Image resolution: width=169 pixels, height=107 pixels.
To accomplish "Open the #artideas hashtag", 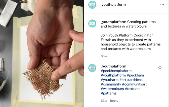I will point(135,80).
